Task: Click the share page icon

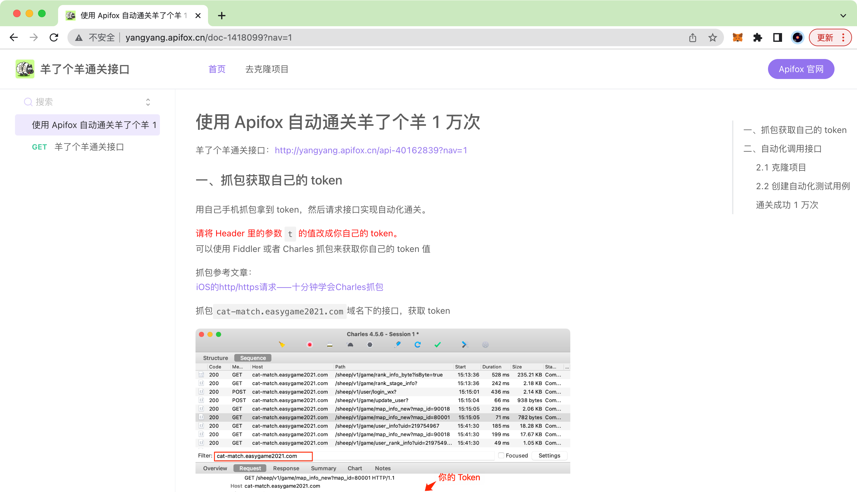Action: [693, 37]
